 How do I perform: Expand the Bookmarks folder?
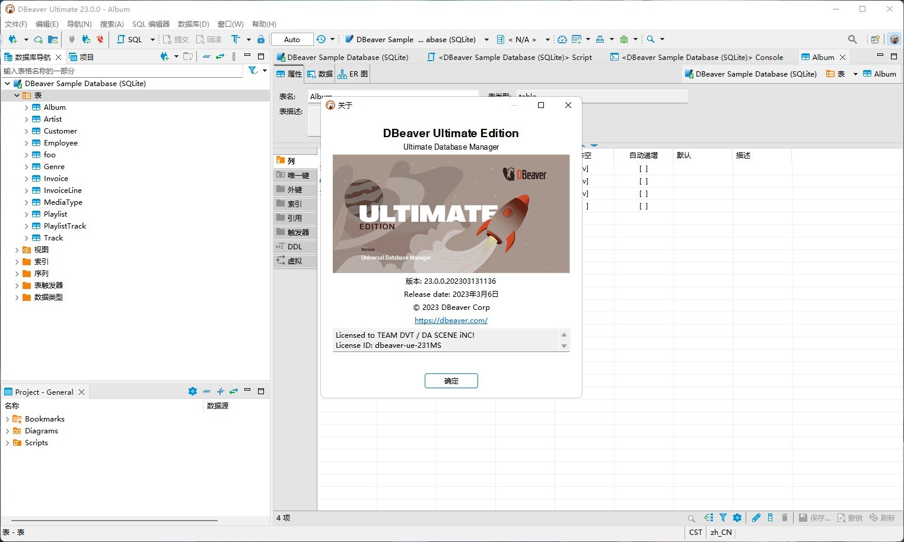(7, 419)
